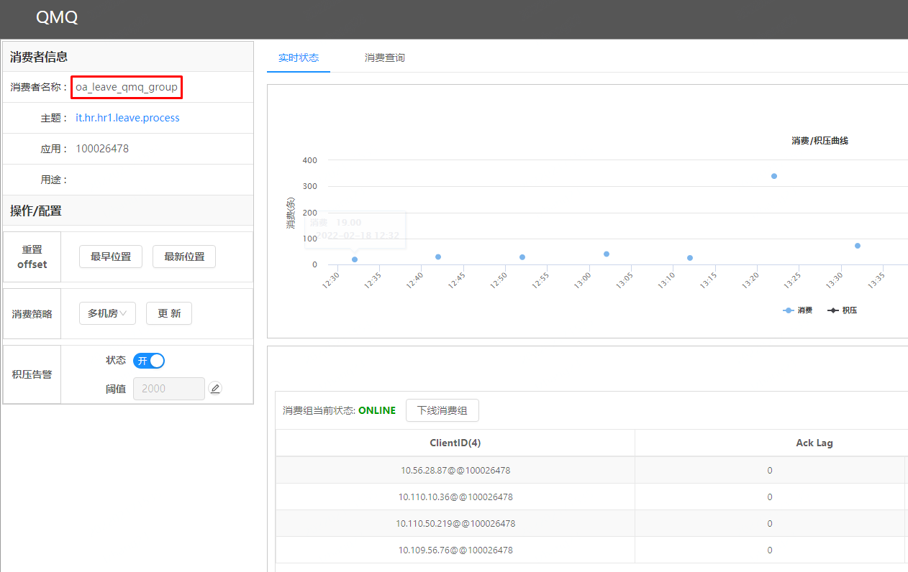The image size is (908, 572).
Task: Toggle the backlog alert status switch
Action: (x=149, y=361)
